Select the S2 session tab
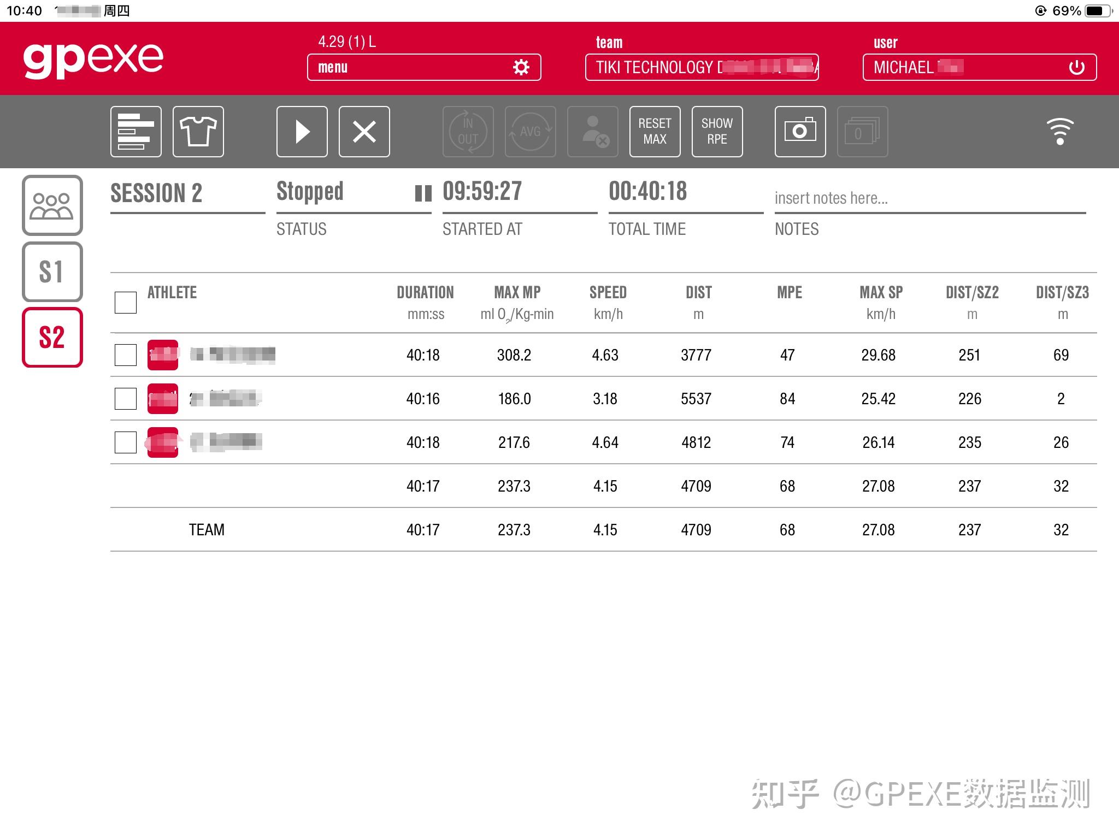 tap(52, 337)
